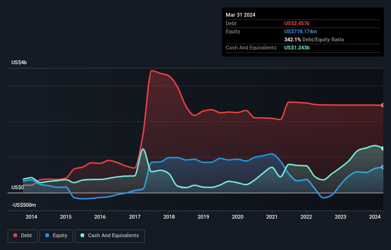Screen dimensions: 391x250
Task: Select the blue Equity endpoint marker
Action: click(383, 167)
